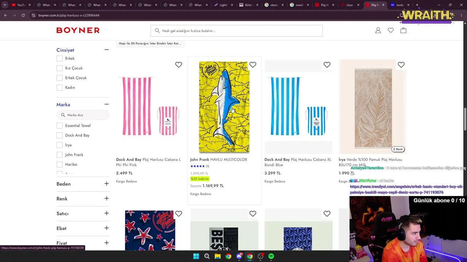Open the Windows Start menu
The width and height of the screenshot is (467, 262).
(196, 256)
